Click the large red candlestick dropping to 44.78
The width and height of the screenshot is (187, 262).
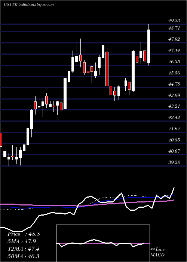tap(107, 68)
